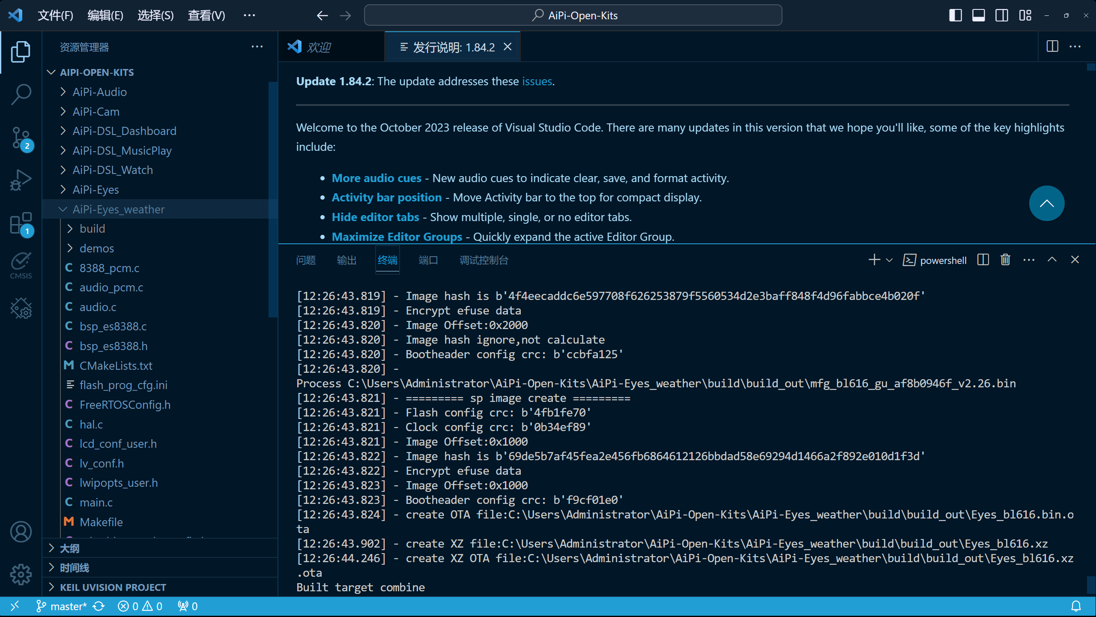
Task: Open the More audio cues link
Action: (376, 178)
